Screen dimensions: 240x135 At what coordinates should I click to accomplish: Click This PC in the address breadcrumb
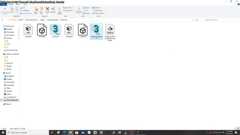(21, 20)
